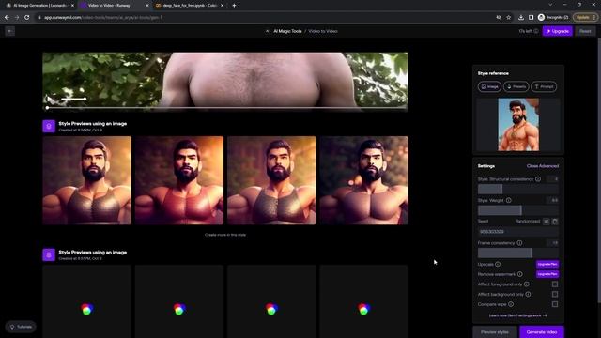Close the Video to Video Runway tab
This screenshot has height=338, width=601.
point(147,6)
